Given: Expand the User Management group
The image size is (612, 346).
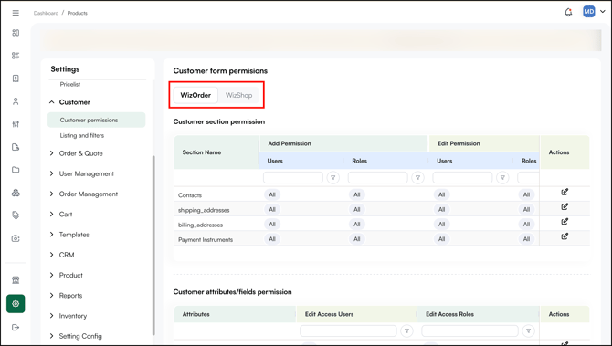Looking at the screenshot, I should (82, 173).
